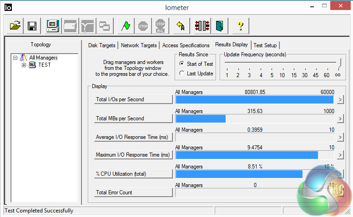This screenshot has width=353, height=217.
Task: Click the Average I/O Response Time progress bar
Action: click(x=255, y=137)
